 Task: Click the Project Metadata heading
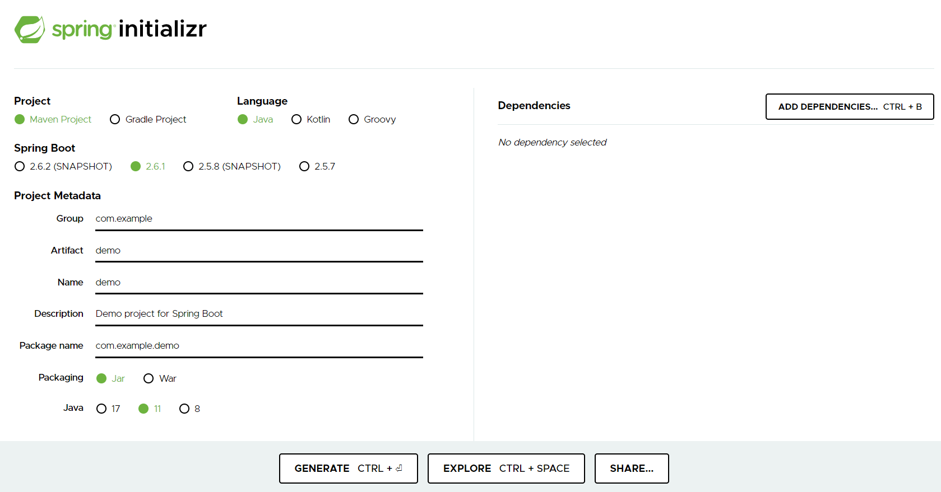tap(57, 195)
